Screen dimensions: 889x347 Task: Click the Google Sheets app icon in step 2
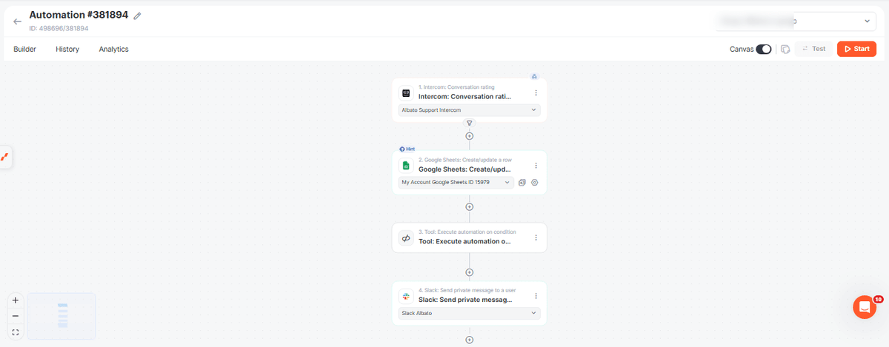[x=406, y=166]
